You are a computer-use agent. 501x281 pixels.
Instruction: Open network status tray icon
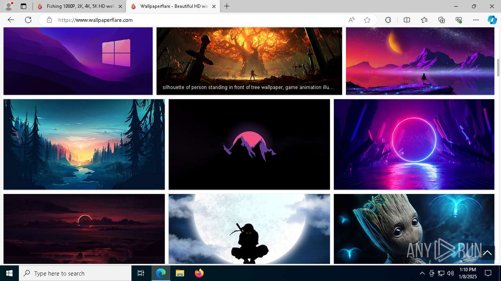click(441, 273)
